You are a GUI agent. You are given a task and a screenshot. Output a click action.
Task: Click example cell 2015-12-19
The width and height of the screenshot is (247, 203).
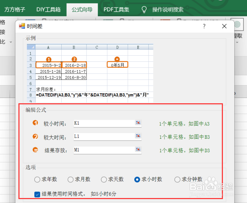tap(49, 77)
